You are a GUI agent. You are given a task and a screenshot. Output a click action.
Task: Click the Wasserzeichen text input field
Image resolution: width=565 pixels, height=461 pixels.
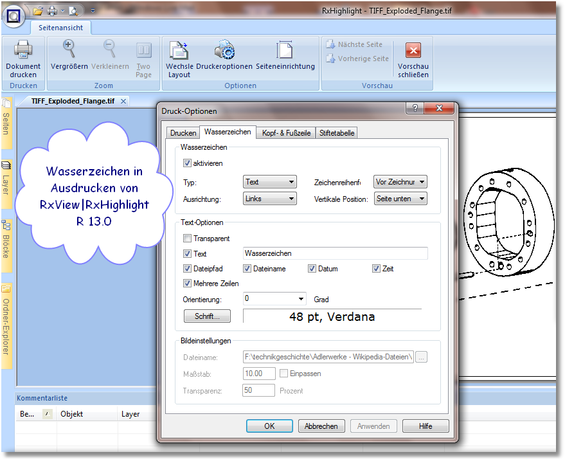pyautogui.click(x=335, y=254)
